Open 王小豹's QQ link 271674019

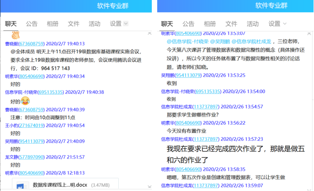(31, 126)
